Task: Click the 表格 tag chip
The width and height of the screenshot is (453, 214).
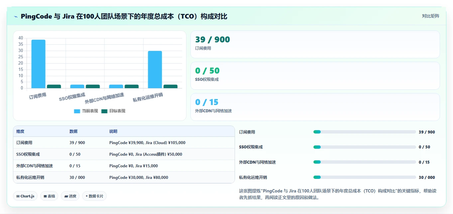Action: click(49, 196)
